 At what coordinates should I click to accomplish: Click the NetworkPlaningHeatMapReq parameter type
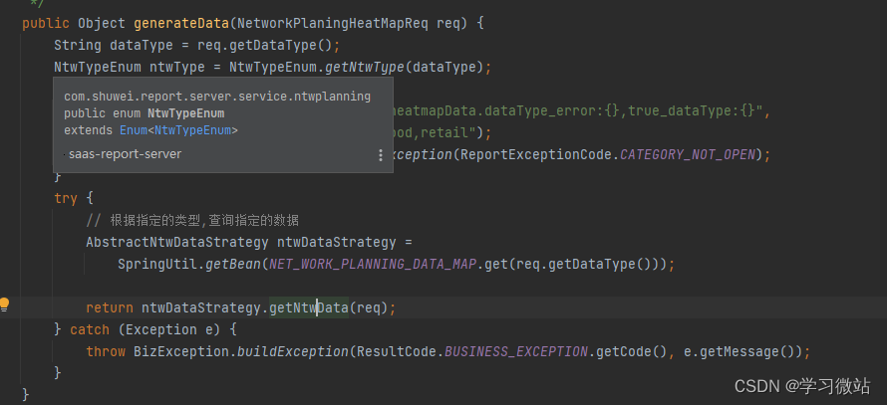(333, 24)
